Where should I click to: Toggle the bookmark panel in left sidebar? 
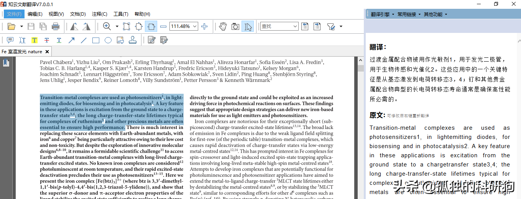[x=6, y=63]
